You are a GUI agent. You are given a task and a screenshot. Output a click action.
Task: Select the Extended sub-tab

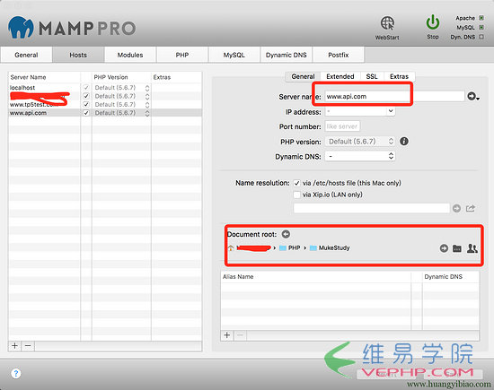coord(340,76)
